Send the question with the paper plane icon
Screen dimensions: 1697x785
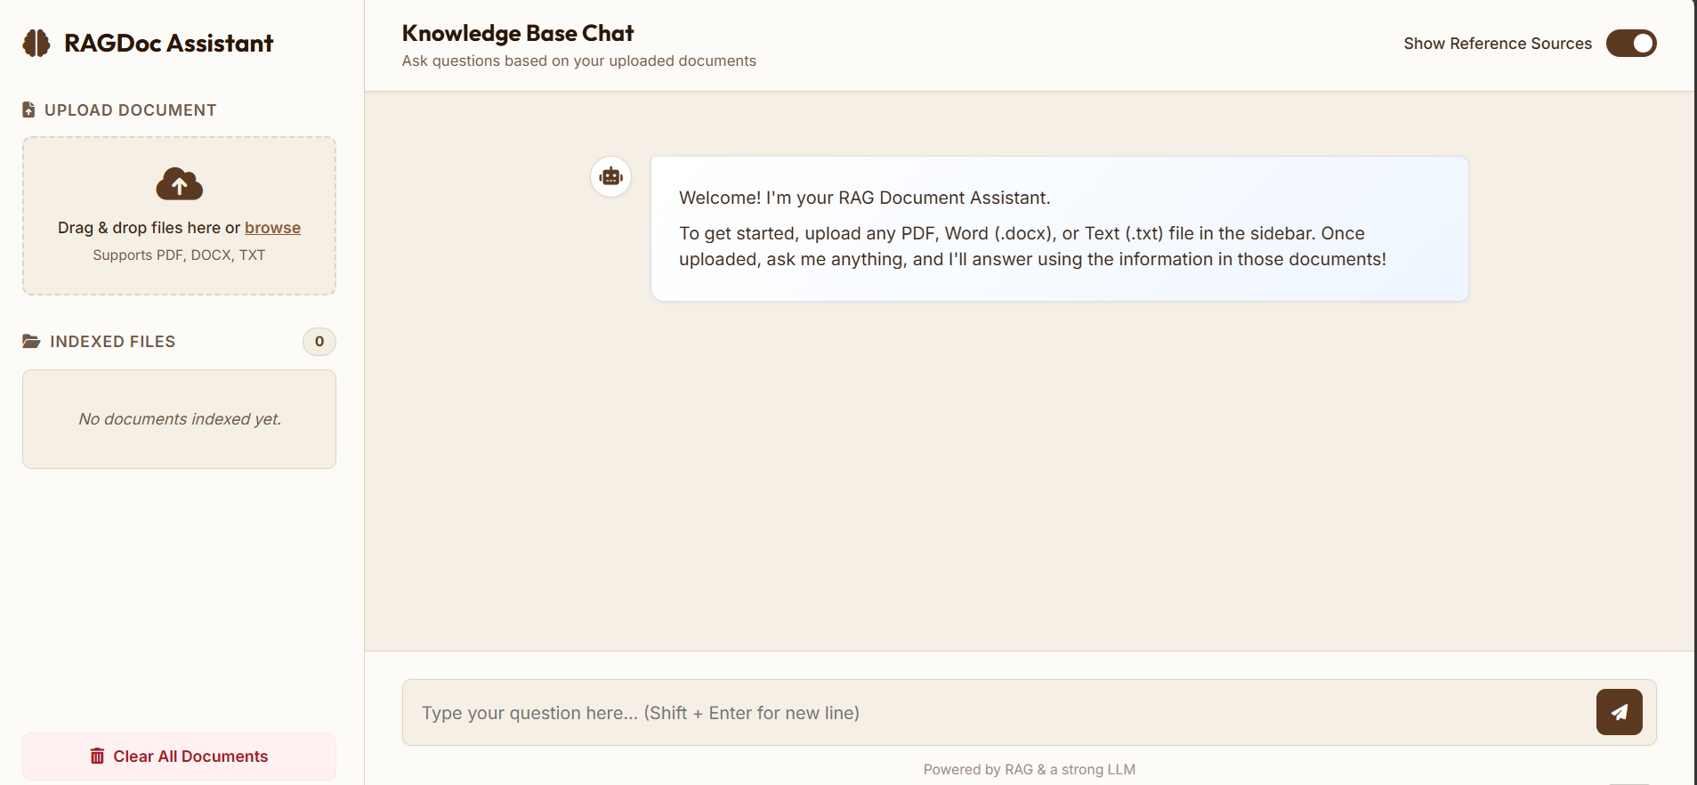[1619, 712]
